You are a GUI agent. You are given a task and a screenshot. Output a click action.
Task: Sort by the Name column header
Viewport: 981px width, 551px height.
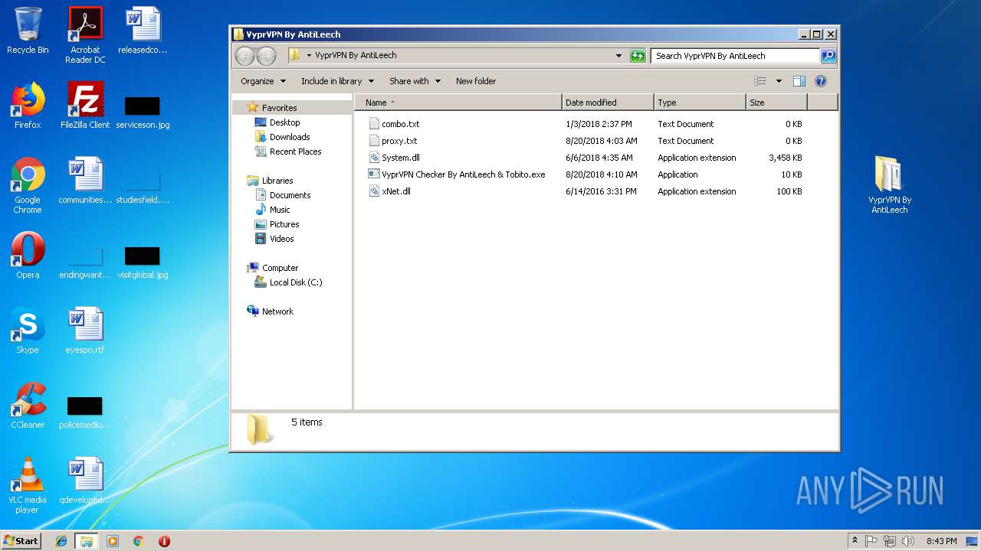click(458, 103)
